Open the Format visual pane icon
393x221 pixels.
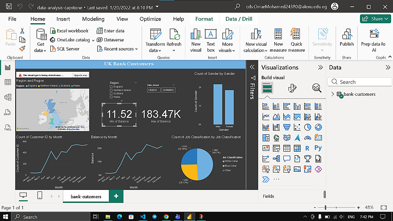click(x=292, y=88)
